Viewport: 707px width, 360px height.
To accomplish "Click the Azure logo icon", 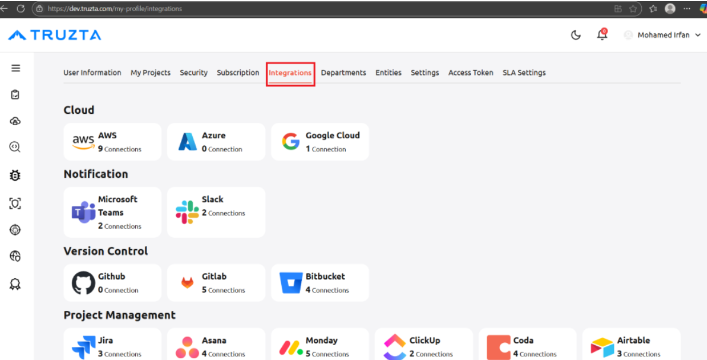I will [187, 142].
